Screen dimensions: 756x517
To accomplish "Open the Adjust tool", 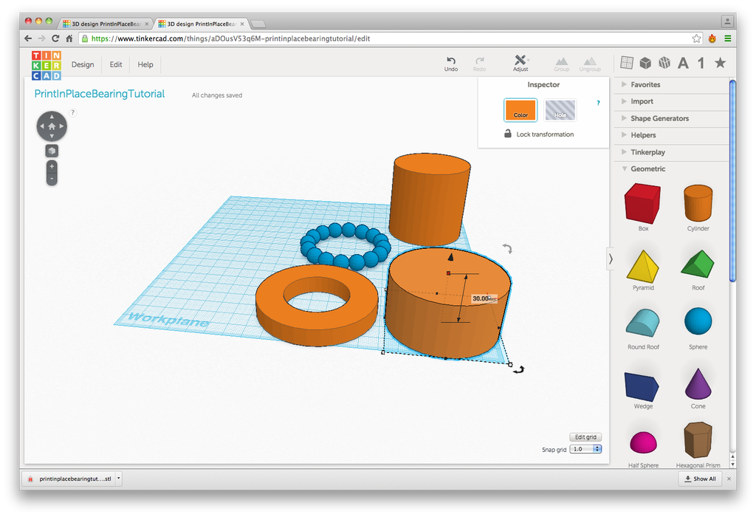I will click(520, 64).
